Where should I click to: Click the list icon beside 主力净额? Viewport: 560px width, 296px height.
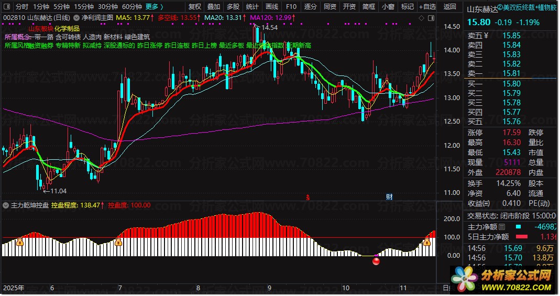tap(502, 227)
